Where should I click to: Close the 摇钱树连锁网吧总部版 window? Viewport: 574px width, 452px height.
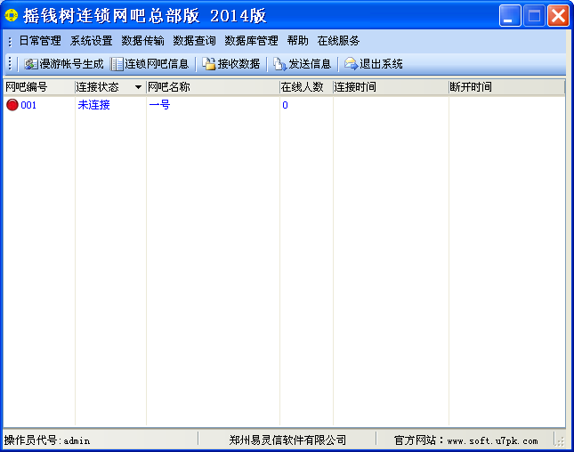(558, 16)
